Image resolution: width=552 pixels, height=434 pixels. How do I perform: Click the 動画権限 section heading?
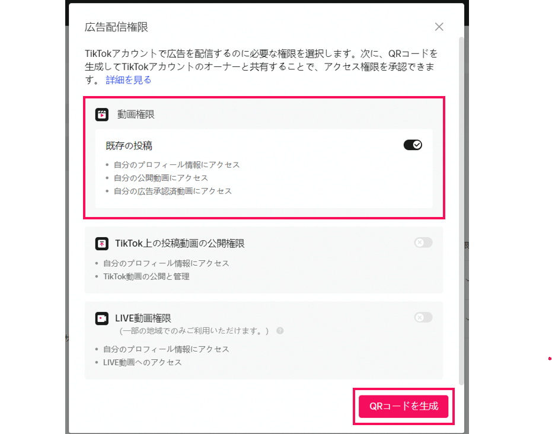(x=136, y=114)
